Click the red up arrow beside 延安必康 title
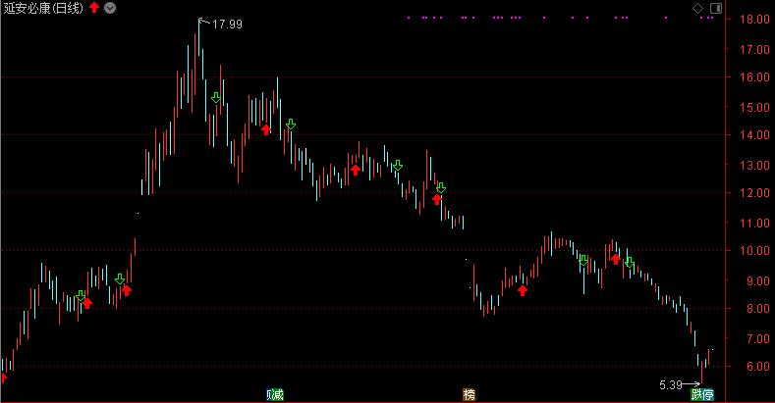 (x=93, y=8)
